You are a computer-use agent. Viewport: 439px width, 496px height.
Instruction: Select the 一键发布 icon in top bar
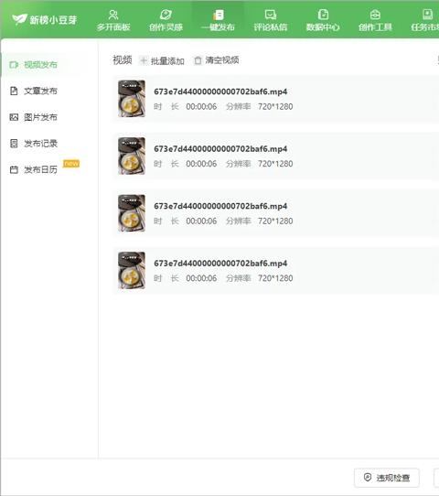[x=218, y=15]
